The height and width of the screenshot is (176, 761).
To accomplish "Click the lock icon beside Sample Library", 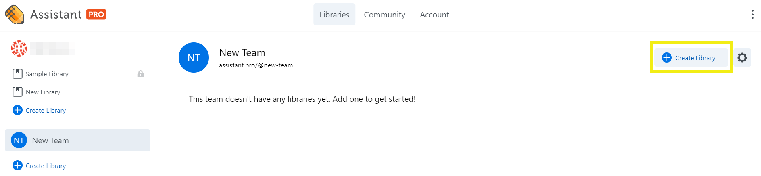I will pos(140,74).
